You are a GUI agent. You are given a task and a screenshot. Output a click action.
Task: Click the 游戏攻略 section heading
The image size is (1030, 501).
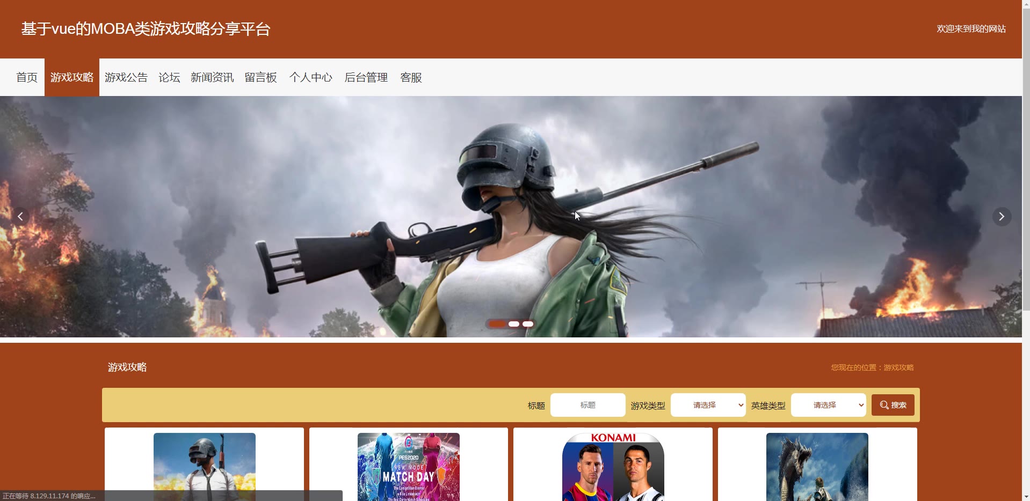127,367
